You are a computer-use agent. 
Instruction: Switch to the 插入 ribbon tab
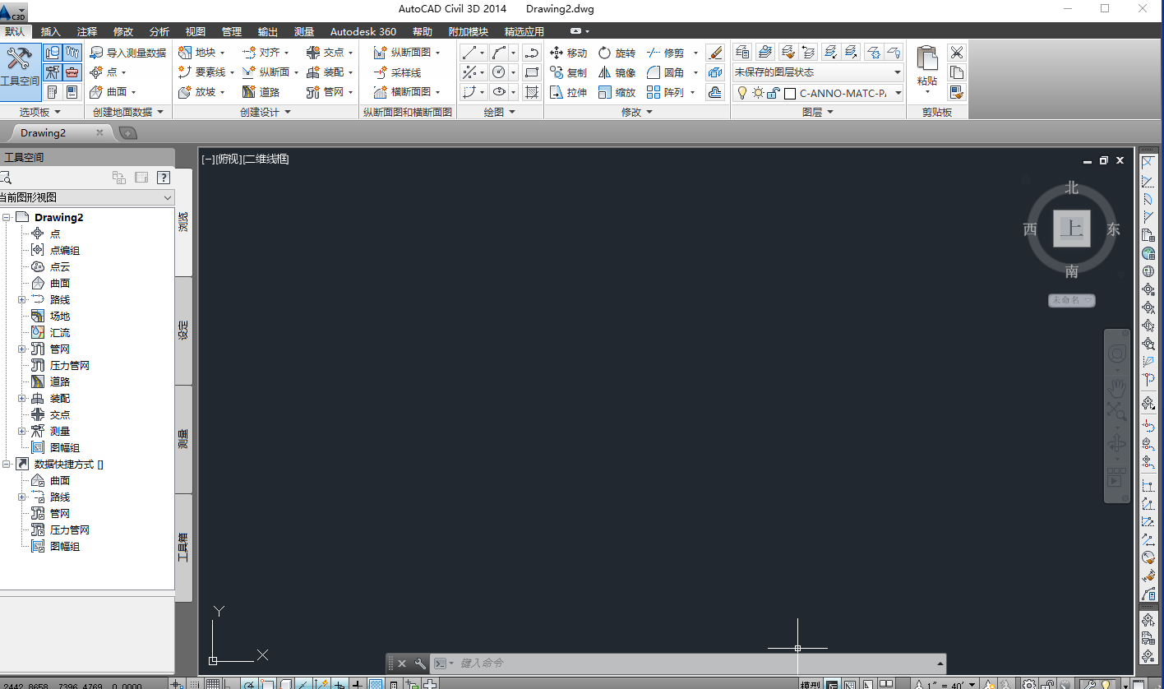(x=50, y=31)
